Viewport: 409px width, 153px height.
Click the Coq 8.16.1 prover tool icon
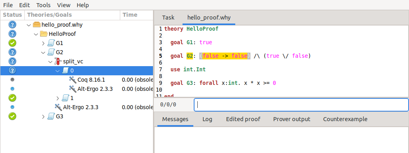coord(73,80)
